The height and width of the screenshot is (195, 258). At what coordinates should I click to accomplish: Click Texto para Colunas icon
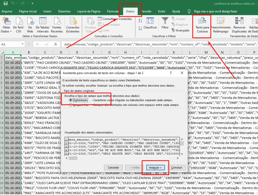tap(202, 25)
